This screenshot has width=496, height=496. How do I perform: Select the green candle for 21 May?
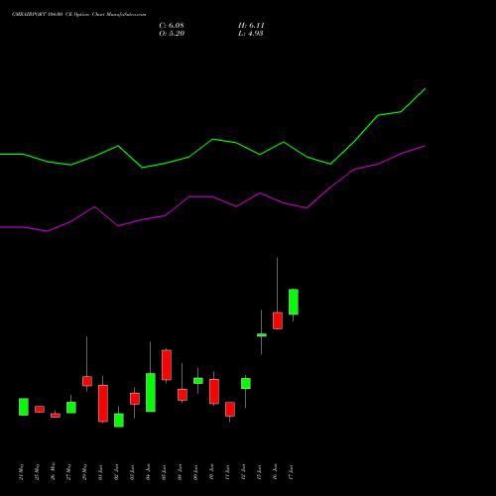(x=24, y=407)
